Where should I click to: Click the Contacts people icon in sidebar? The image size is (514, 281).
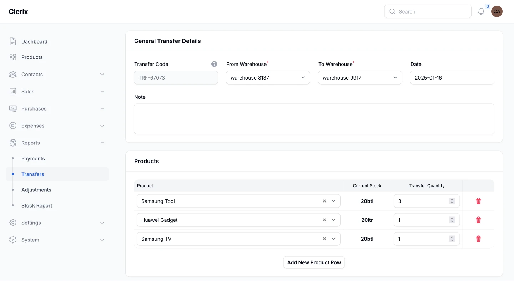pyautogui.click(x=13, y=74)
